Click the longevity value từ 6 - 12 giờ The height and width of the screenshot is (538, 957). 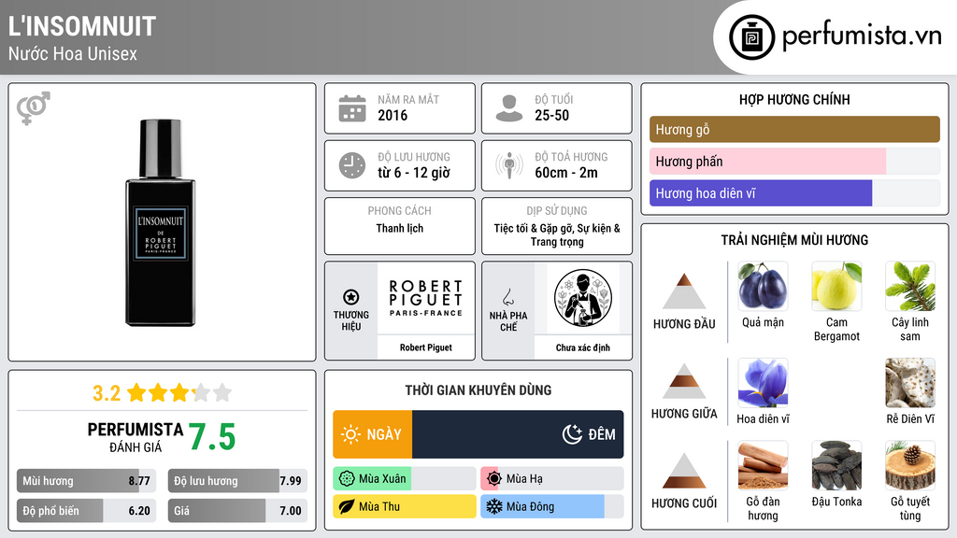pyautogui.click(x=414, y=173)
